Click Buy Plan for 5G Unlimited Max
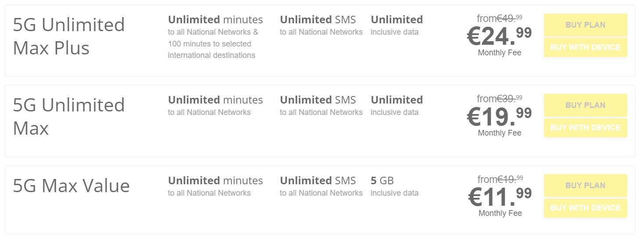640x243 pixels. (x=585, y=105)
